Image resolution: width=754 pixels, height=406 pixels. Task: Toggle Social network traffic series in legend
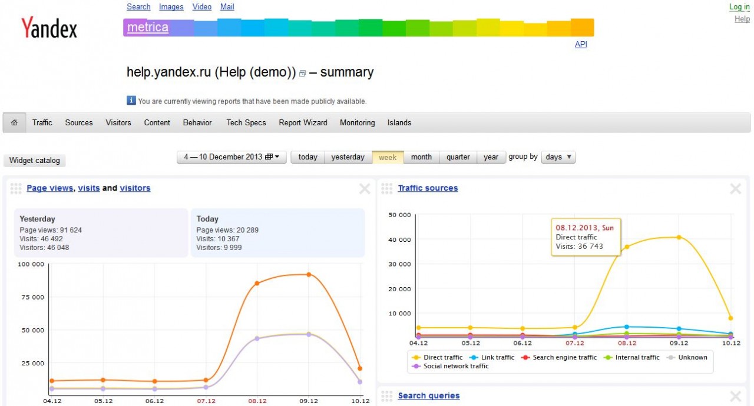coord(451,366)
